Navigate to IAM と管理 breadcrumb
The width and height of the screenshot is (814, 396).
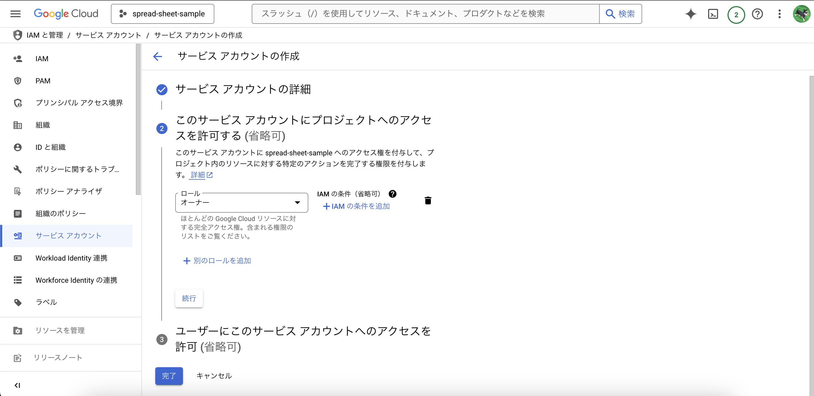tap(45, 35)
